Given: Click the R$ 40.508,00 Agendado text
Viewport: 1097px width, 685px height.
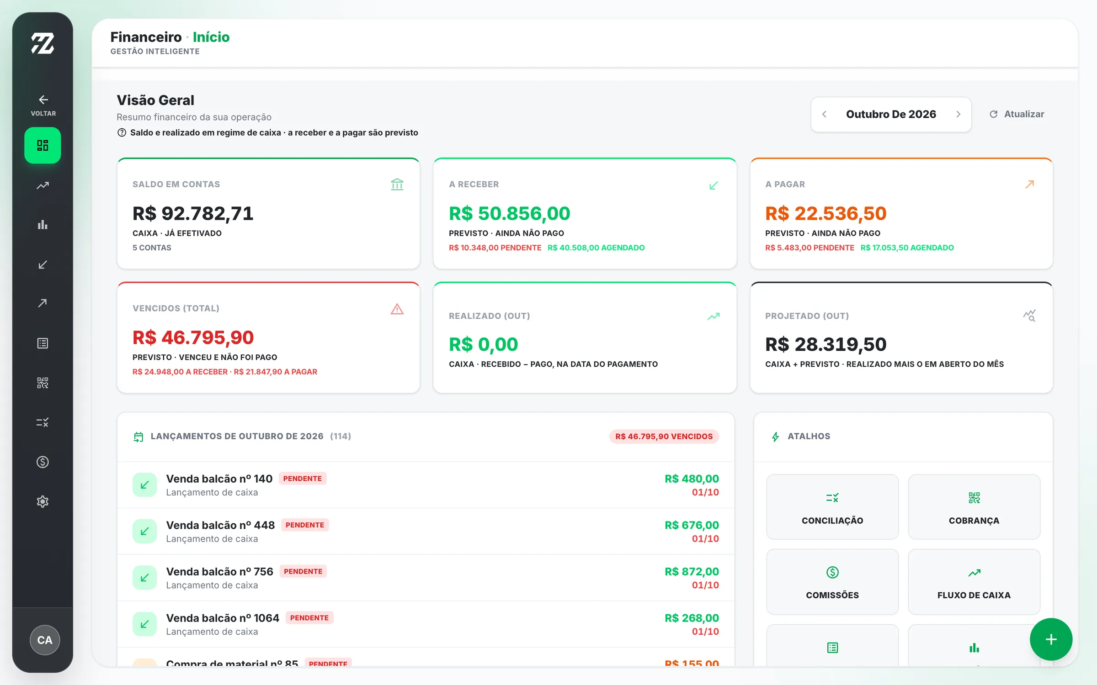Looking at the screenshot, I should point(596,248).
